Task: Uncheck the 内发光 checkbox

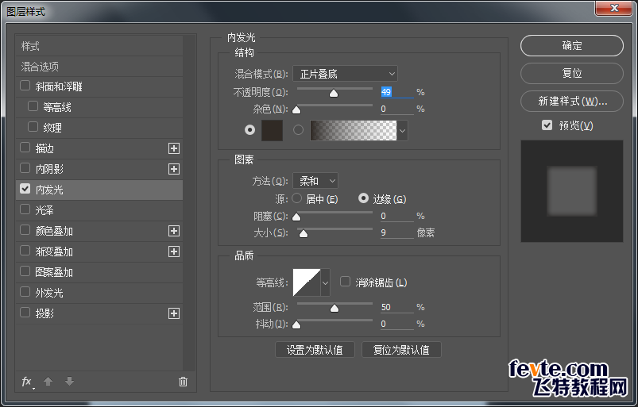Action: tap(25, 189)
